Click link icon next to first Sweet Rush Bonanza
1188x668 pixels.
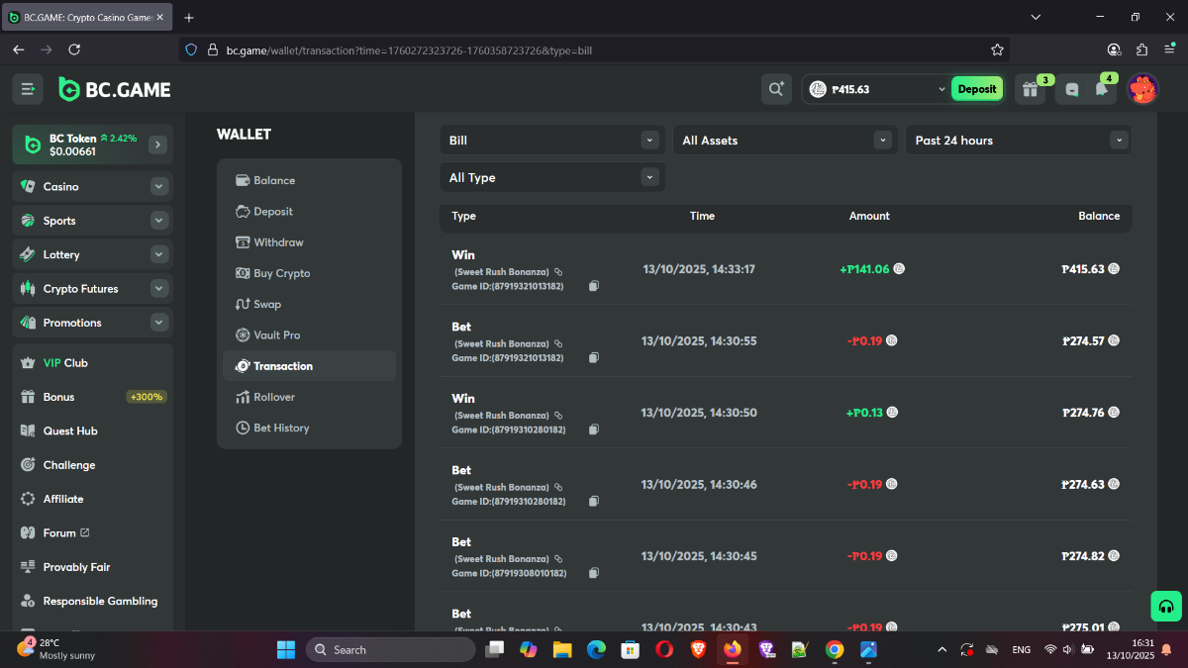pos(558,271)
